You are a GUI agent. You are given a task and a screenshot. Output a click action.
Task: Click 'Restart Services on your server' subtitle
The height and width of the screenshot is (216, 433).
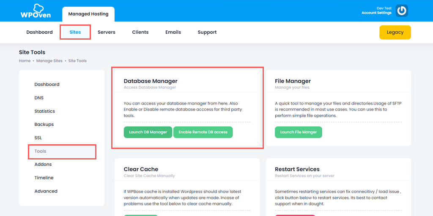304,175
